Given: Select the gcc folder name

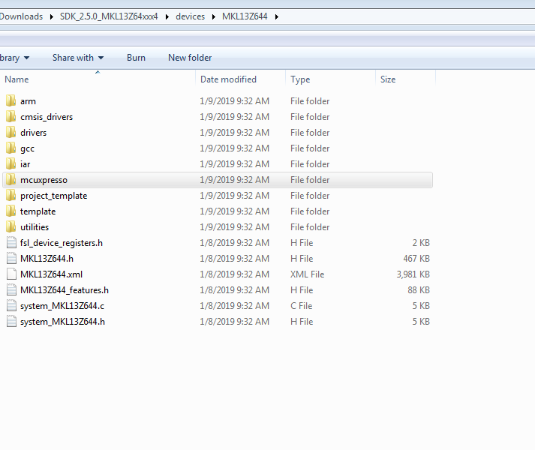Looking at the screenshot, I should [x=27, y=148].
